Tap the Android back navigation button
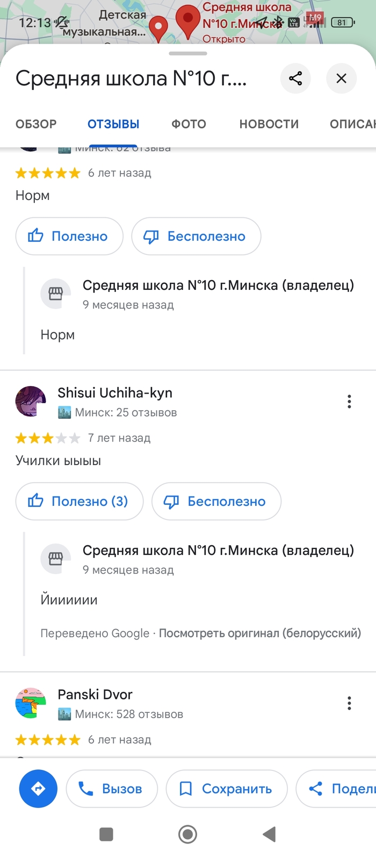 tap(269, 834)
